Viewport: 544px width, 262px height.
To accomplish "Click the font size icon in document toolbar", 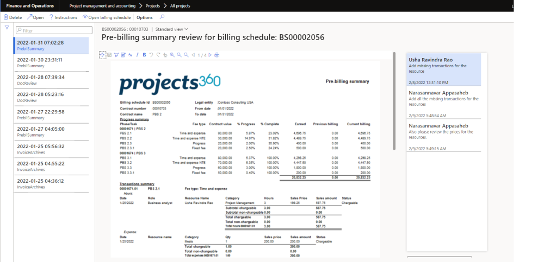I will (x=130, y=55).
